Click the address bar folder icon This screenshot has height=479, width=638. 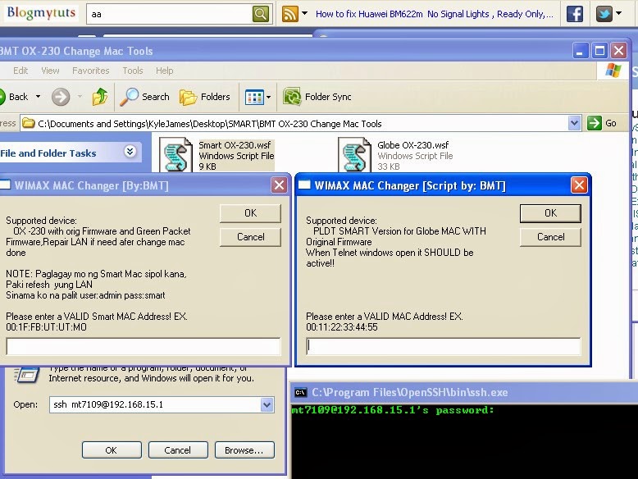coord(28,123)
